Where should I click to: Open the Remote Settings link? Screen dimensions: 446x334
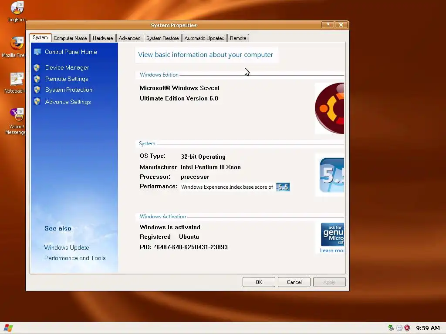(x=67, y=79)
